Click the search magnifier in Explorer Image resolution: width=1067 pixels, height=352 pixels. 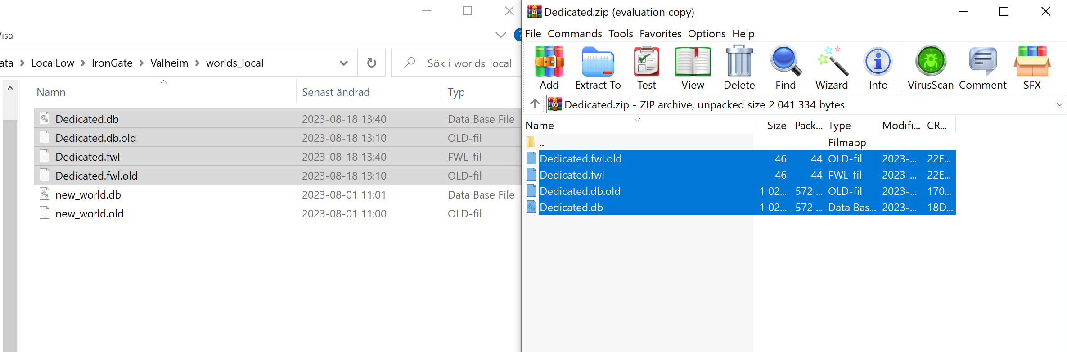[x=410, y=63]
